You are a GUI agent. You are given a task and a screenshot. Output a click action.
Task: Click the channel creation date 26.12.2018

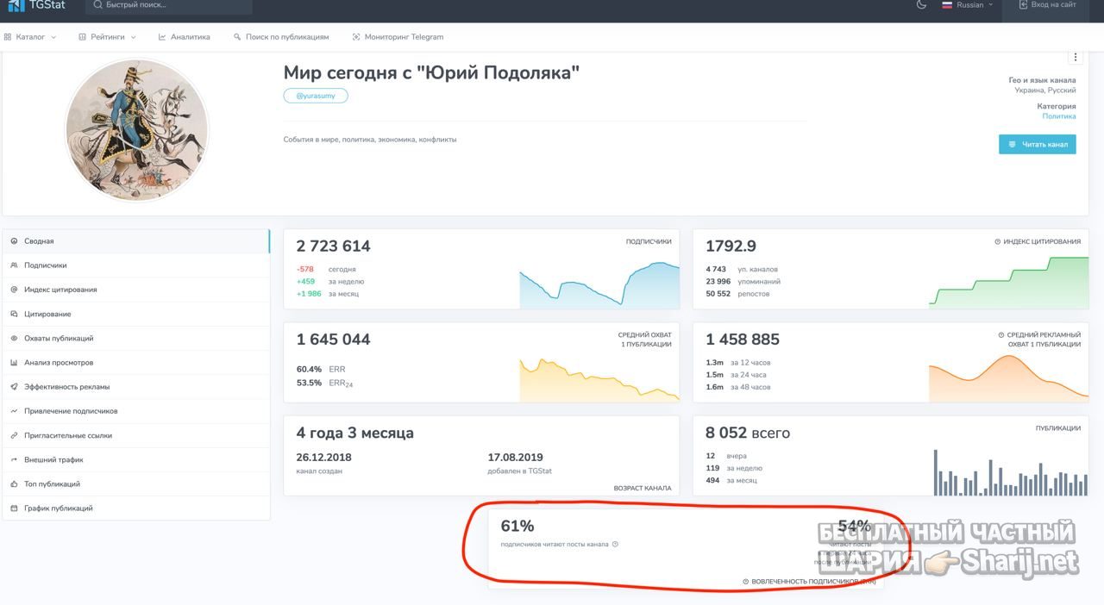[x=324, y=458]
